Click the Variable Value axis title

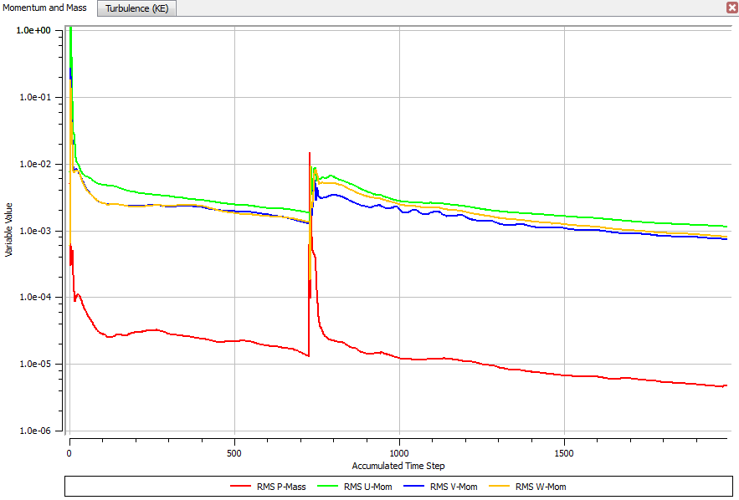[x=8, y=229]
